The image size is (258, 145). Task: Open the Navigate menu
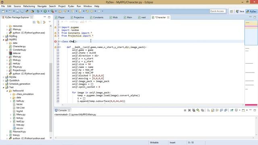click(42, 6)
